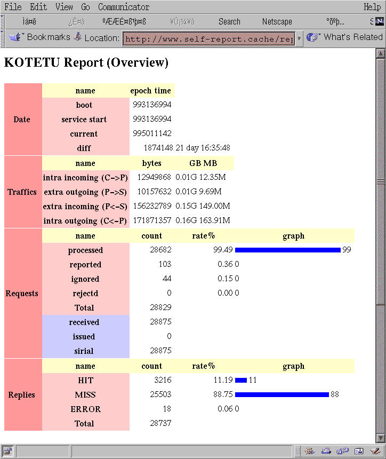Click the HIT rate blue bar graph
Image resolution: width=386 pixels, height=459 pixels.
tap(241, 380)
